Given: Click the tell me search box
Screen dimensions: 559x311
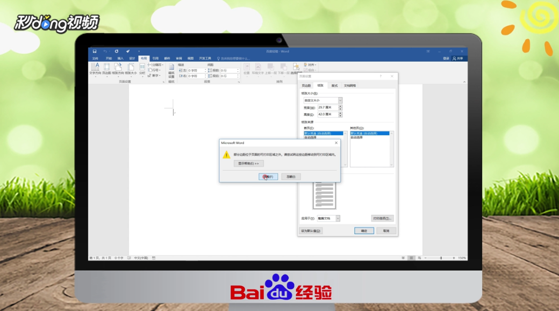Looking at the screenshot, I should 234,59.
